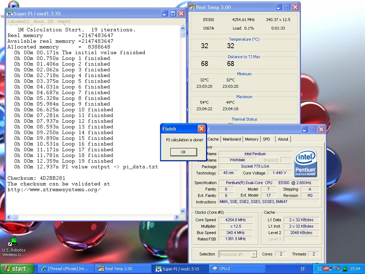Click the 54°C maximum temperature in Real Temp
The height and width of the screenshot is (274, 365).
coord(204,102)
